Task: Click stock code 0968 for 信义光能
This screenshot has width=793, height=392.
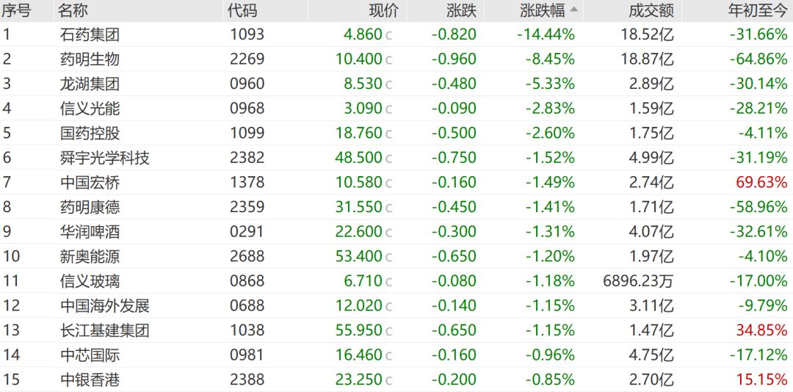Action: tap(247, 108)
